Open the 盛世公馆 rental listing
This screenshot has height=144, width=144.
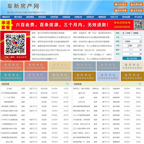(x=82, y=93)
